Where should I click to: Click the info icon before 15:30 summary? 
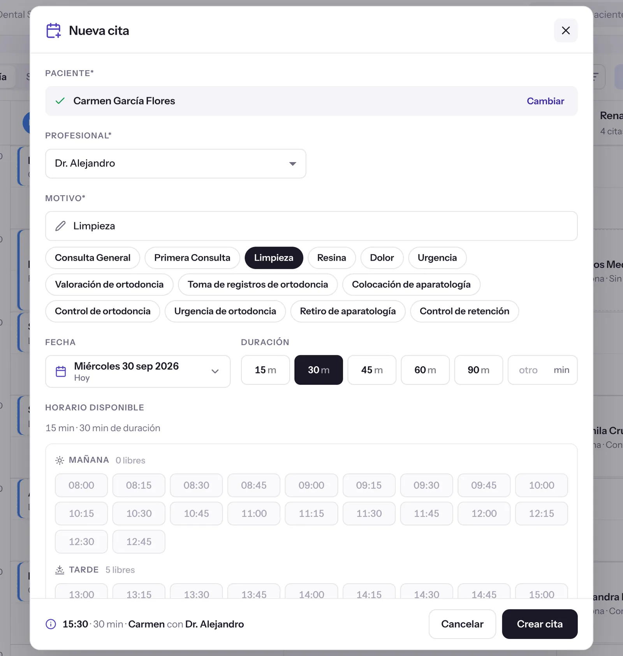tap(51, 624)
